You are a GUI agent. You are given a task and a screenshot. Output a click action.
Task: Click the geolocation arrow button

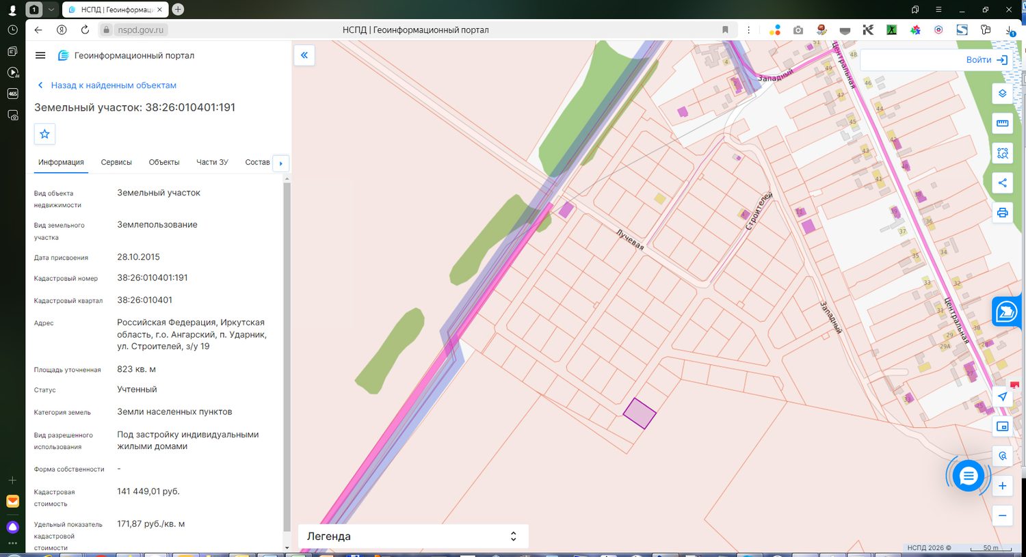click(x=1002, y=396)
